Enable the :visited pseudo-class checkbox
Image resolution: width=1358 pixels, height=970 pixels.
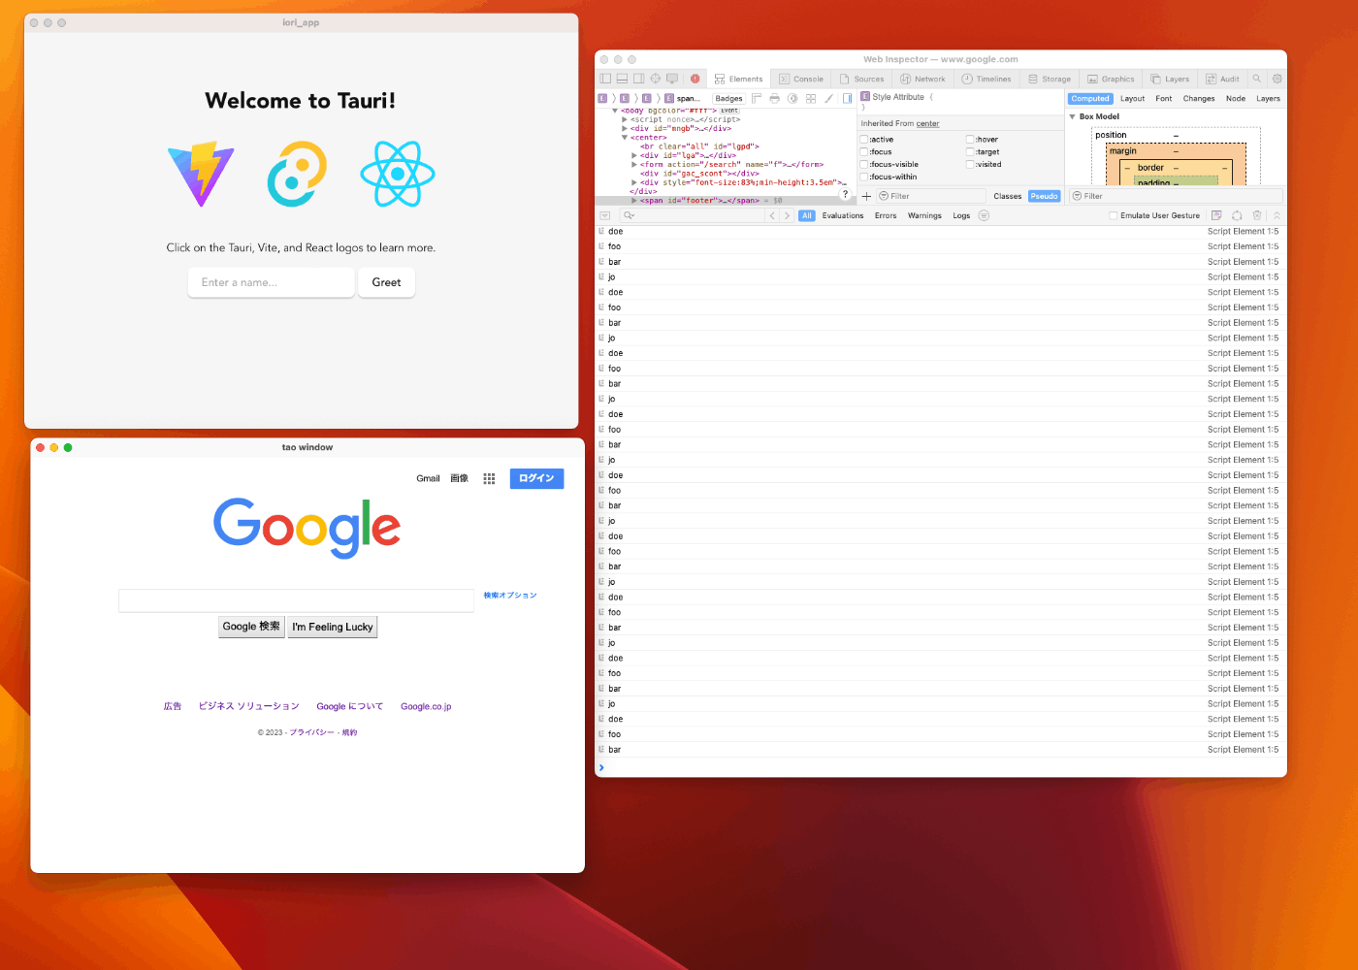point(970,165)
